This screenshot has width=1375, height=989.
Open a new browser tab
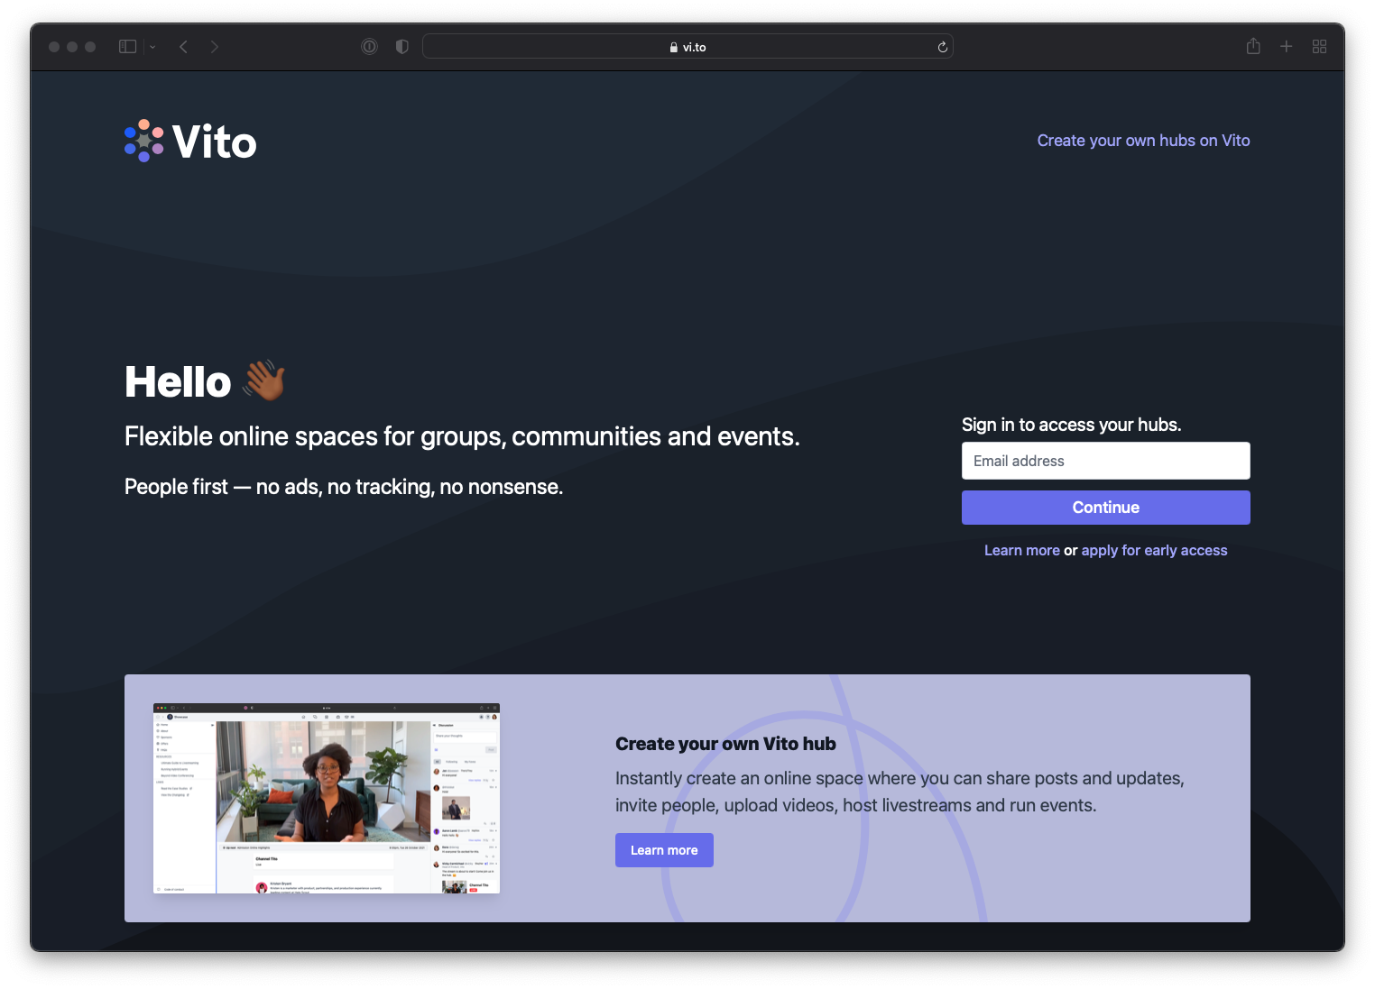[1287, 46]
